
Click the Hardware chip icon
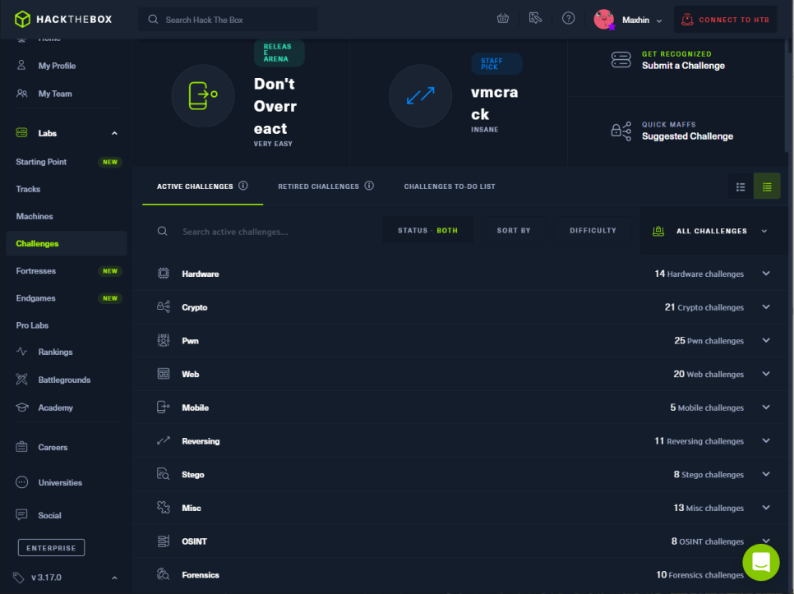[x=163, y=274]
